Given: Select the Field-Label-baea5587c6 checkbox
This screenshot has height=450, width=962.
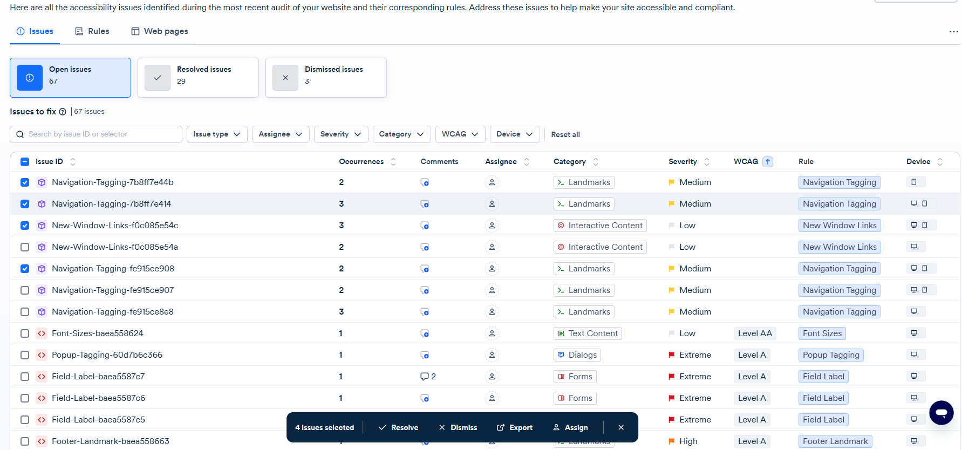Looking at the screenshot, I should coord(25,398).
